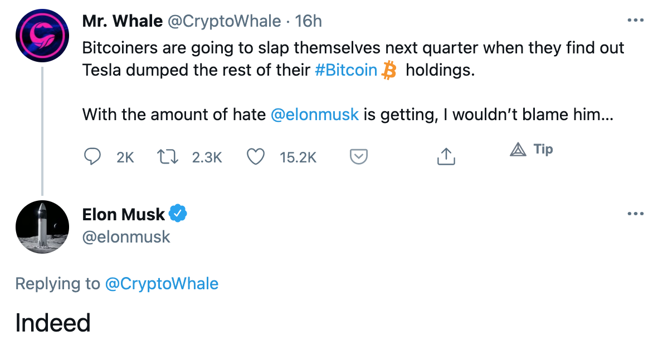This screenshot has height=346, width=663.
Task: Open the #Bitcoin hashtag link
Action: (345, 71)
